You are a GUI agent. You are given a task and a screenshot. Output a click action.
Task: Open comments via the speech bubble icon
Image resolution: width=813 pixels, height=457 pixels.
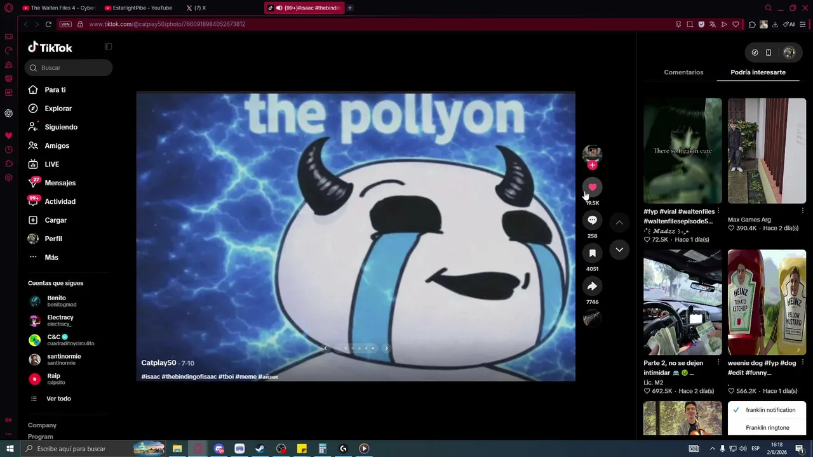coord(592,220)
